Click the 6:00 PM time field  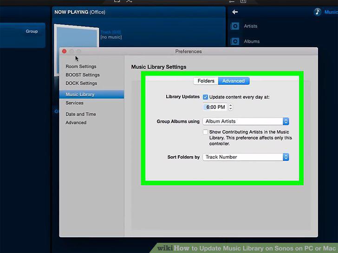[215, 107]
